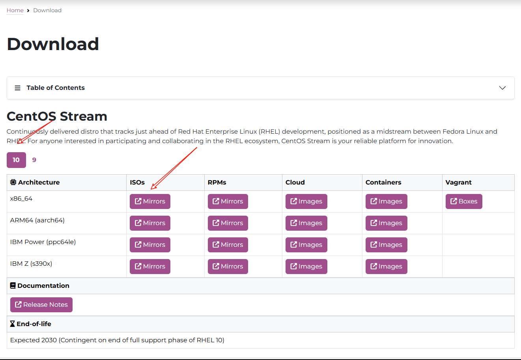
Task: Click the CentOS Stream heading
Action: tap(57, 116)
